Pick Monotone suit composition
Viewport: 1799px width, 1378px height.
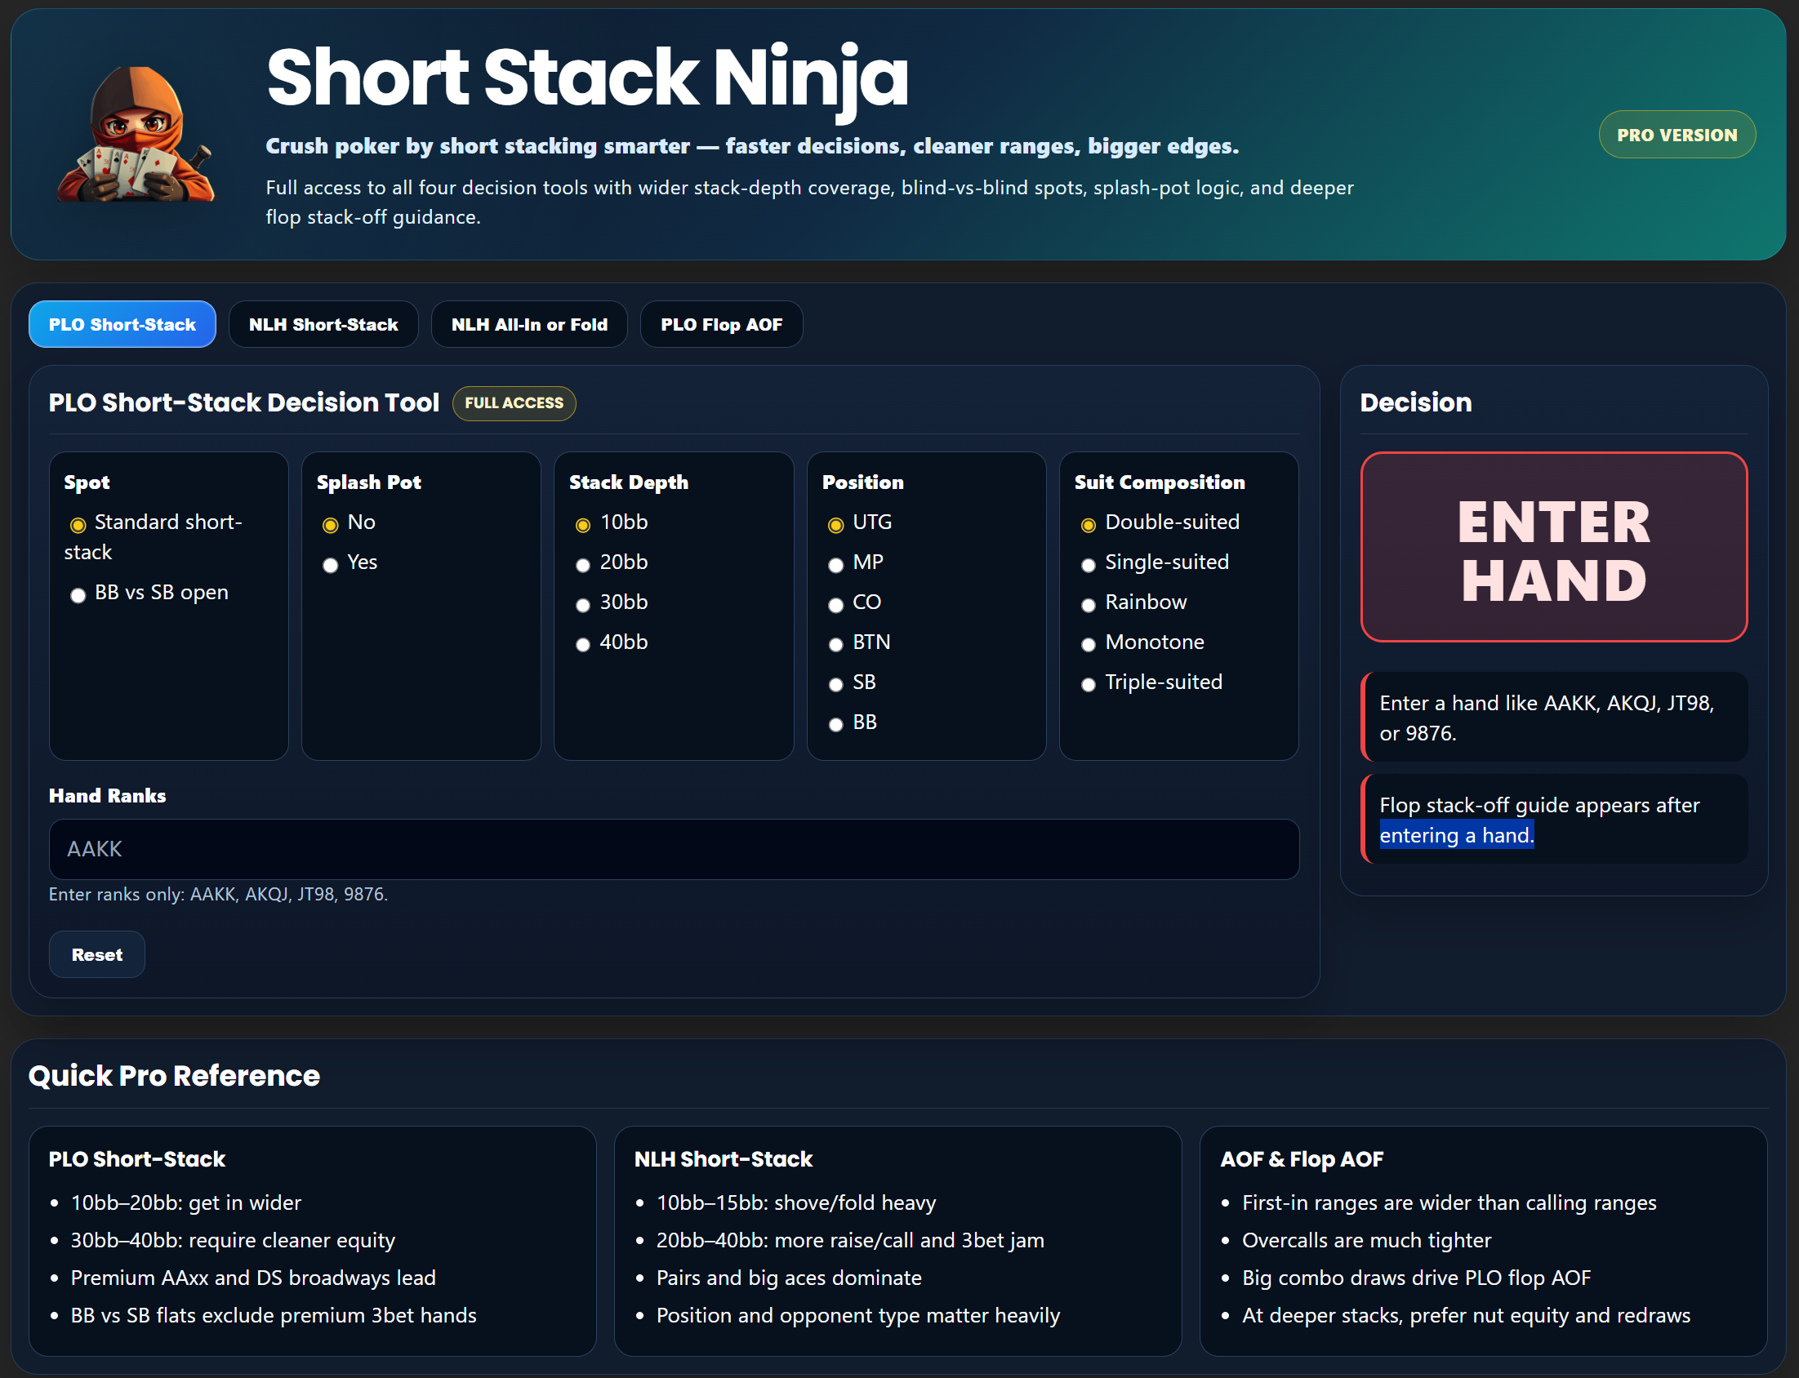tap(1089, 645)
